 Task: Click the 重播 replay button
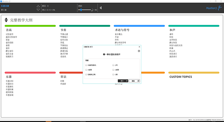pos(134,81)
